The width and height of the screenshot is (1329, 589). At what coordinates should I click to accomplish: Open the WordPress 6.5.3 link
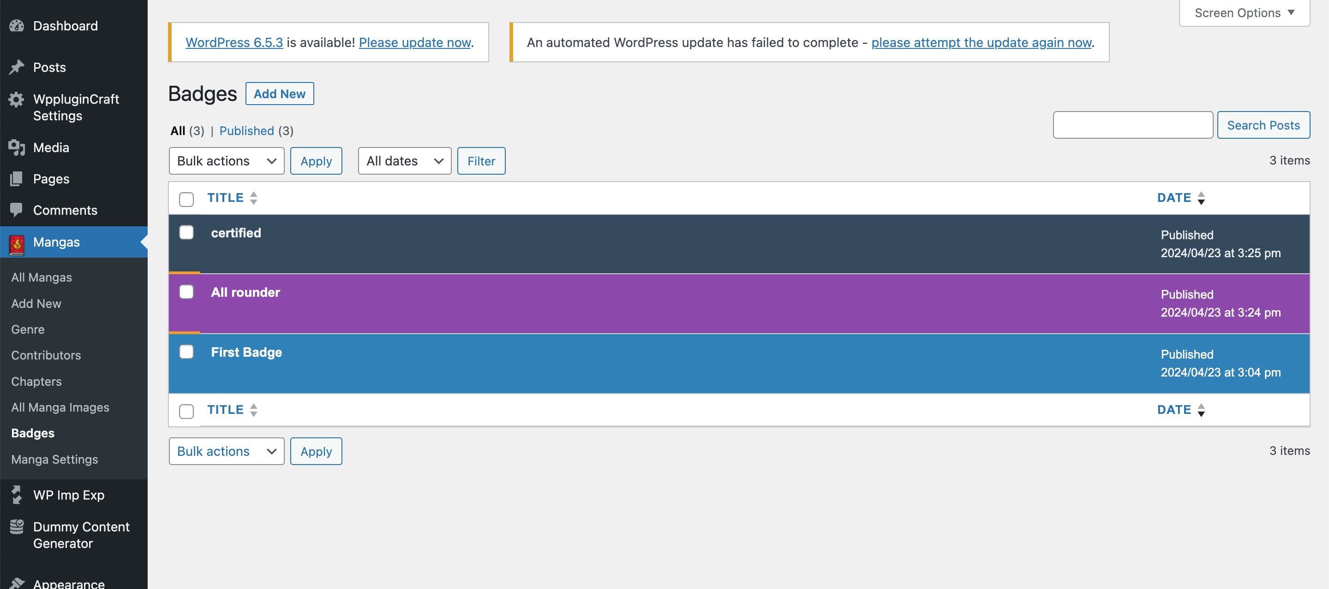pos(234,42)
